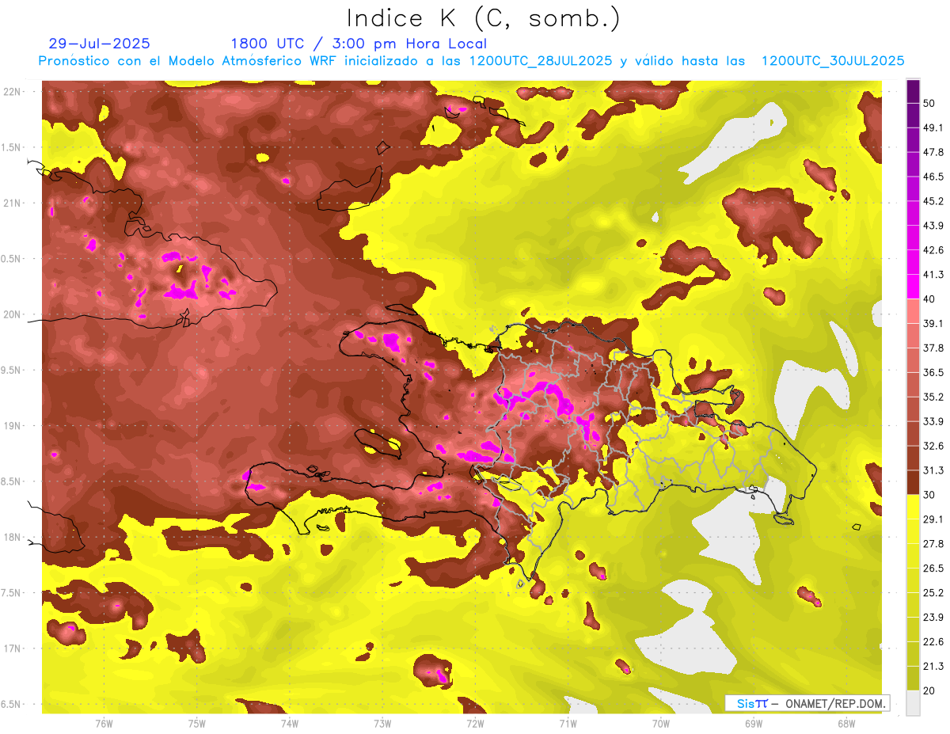Click the longitude label "72W"
This screenshot has width=950, height=734.
475,723
